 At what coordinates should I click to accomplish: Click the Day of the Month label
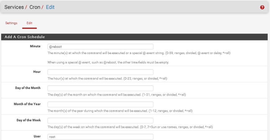pos(28,88)
